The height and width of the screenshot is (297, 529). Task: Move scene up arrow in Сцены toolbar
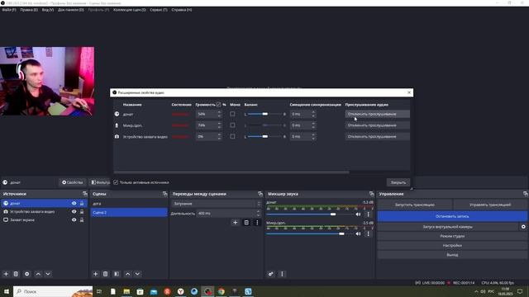(128, 274)
